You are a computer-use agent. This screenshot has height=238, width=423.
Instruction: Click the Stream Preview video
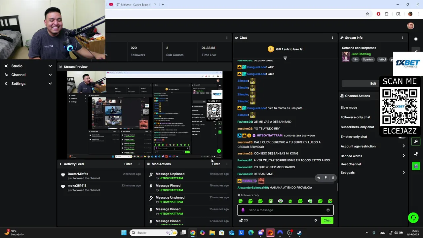(x=145, y=115)
